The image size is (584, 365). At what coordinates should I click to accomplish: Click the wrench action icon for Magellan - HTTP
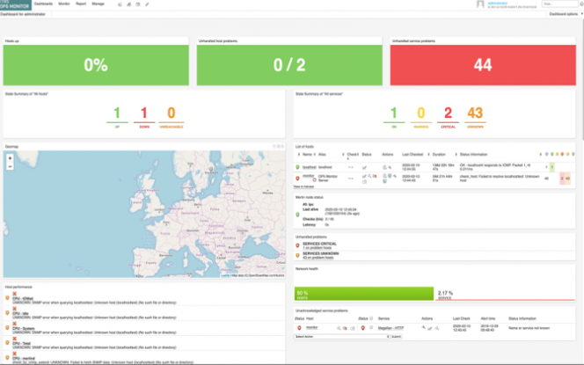click(423, 327)
